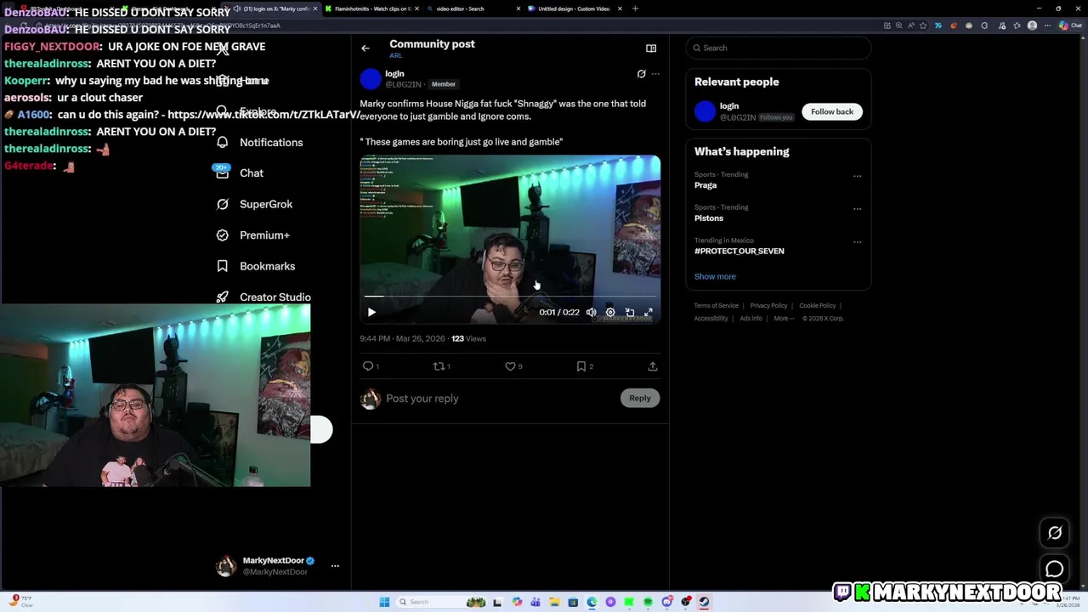
Task: Click the floating Grok button
Action: coord(1055,533)
